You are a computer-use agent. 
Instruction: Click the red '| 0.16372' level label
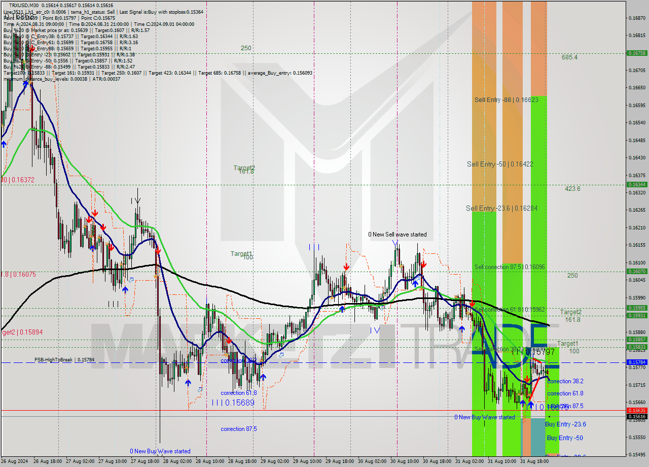[x=18, y=180]
